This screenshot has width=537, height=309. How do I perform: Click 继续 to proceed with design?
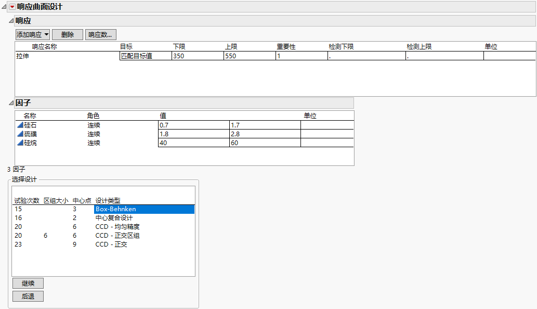coord(27,283)
